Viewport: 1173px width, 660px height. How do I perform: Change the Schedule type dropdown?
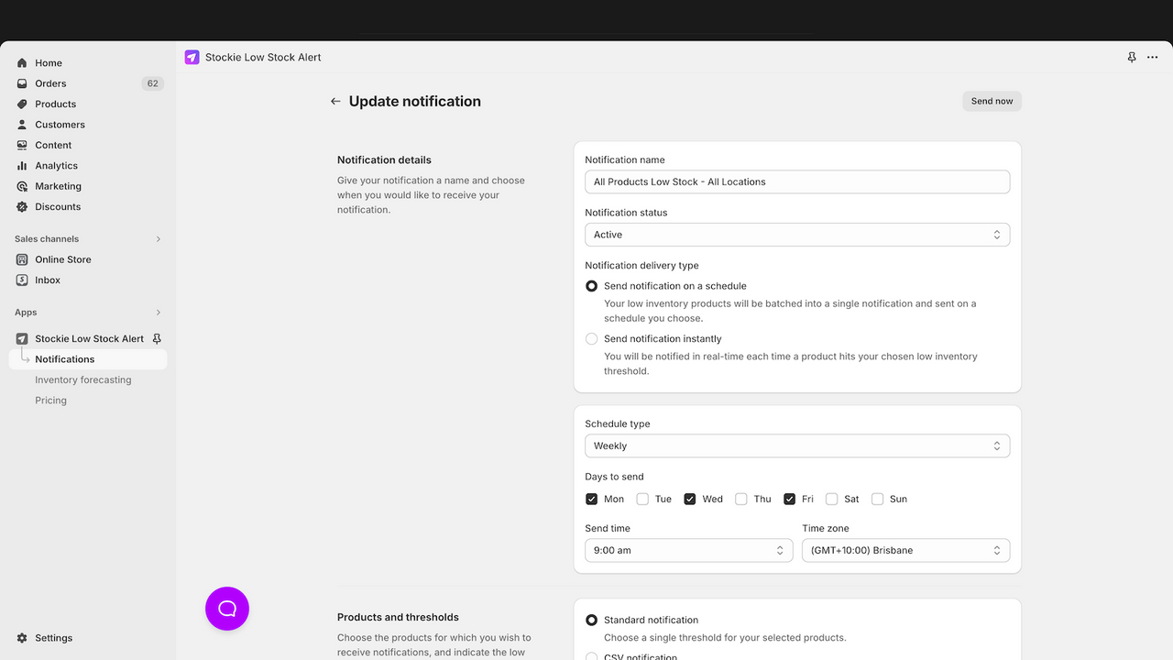coord(796,445)
